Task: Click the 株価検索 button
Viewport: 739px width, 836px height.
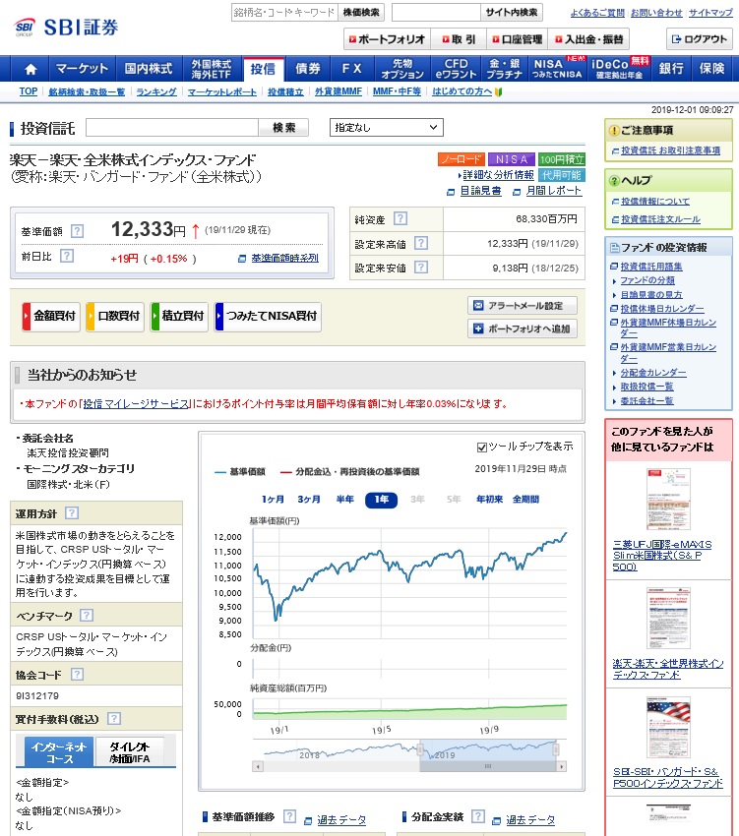Action: pyautogui.click(x=361, y=12)
